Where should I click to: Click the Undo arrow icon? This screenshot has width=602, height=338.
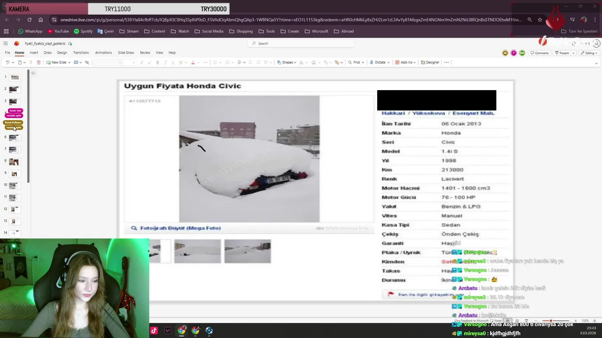[x=7, y=62]
